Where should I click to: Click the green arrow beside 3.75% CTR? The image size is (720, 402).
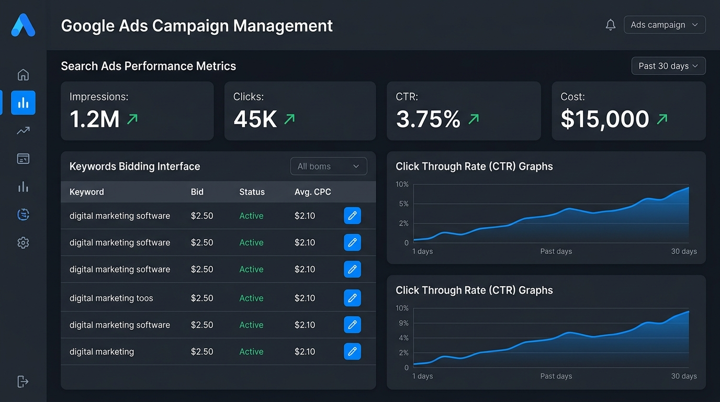tap(474, 119)
